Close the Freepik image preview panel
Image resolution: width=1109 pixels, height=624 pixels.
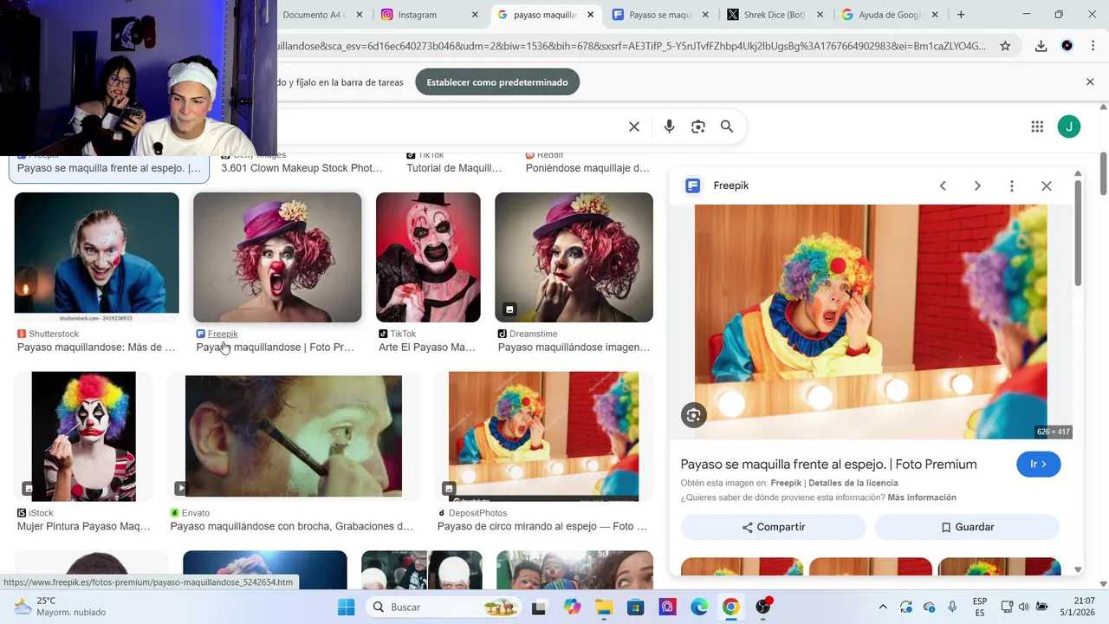[1047, 185]
